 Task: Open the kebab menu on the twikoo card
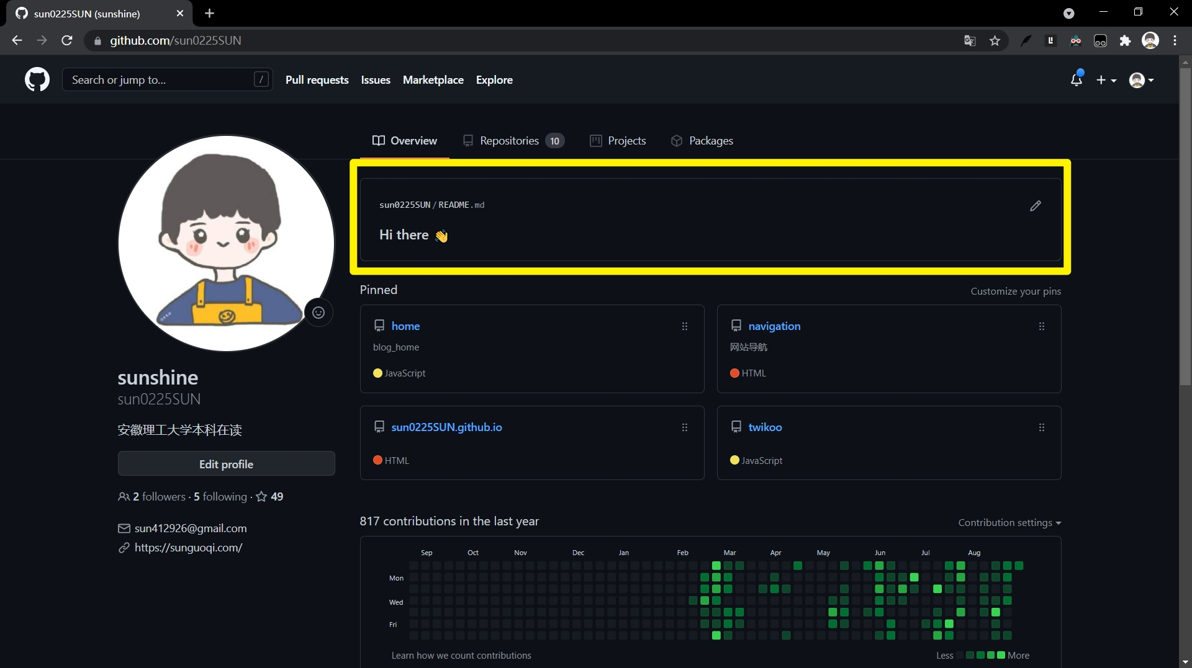click(x=1042, y=427)
